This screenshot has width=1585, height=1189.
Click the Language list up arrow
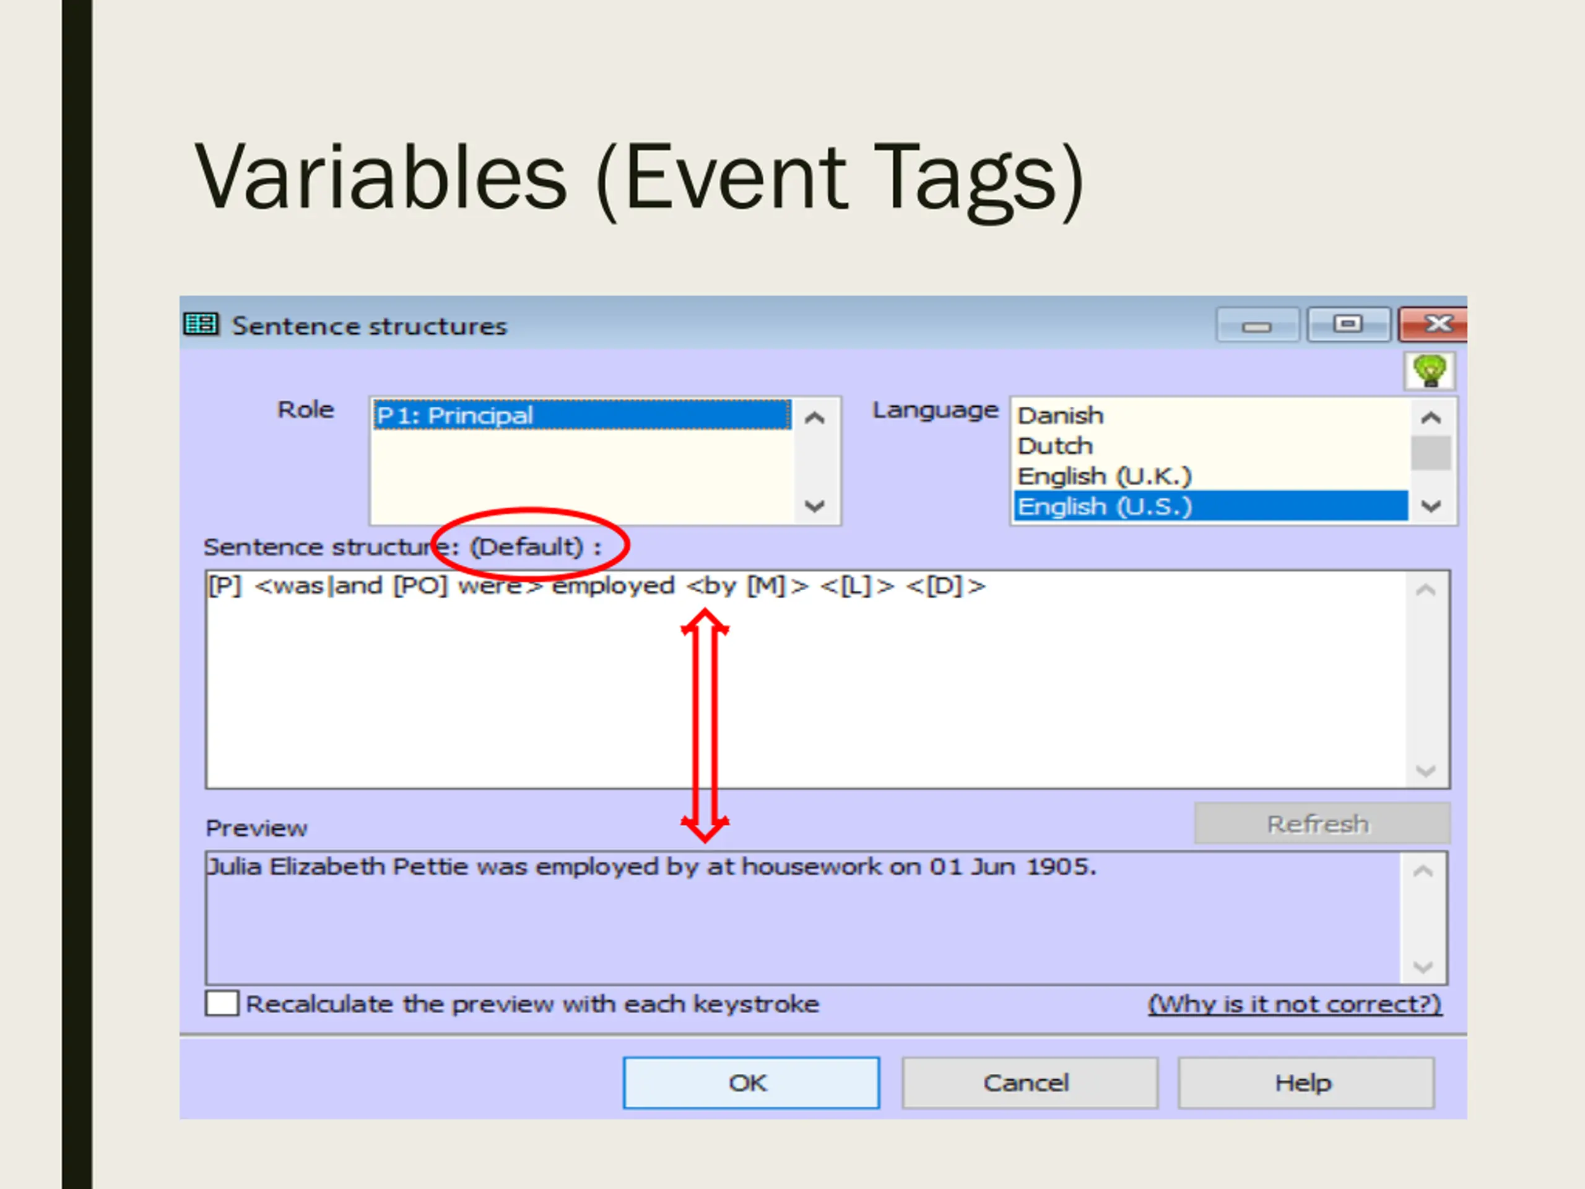pos(1431,417)
